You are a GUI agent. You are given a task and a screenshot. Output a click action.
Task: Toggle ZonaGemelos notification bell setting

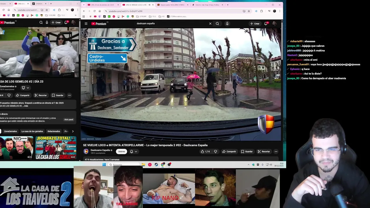point(25,88)
